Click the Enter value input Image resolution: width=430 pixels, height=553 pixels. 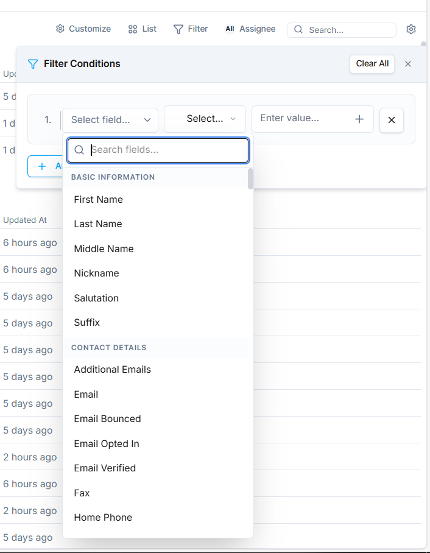[301, 118]
